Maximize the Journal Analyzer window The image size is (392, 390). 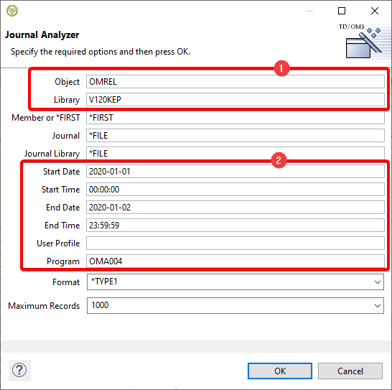click(x=342, y=11)
